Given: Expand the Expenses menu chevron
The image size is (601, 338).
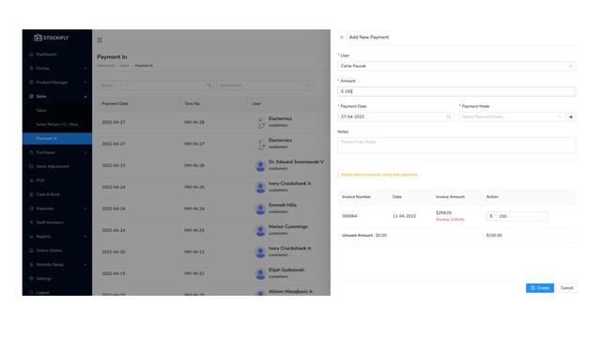Looking at the screenshot, I should (x=85, y=208).
